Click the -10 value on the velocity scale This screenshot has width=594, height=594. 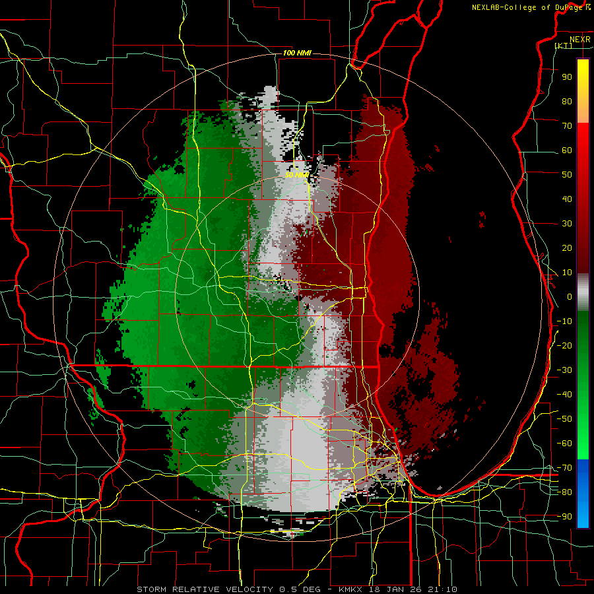click(564, 321)
